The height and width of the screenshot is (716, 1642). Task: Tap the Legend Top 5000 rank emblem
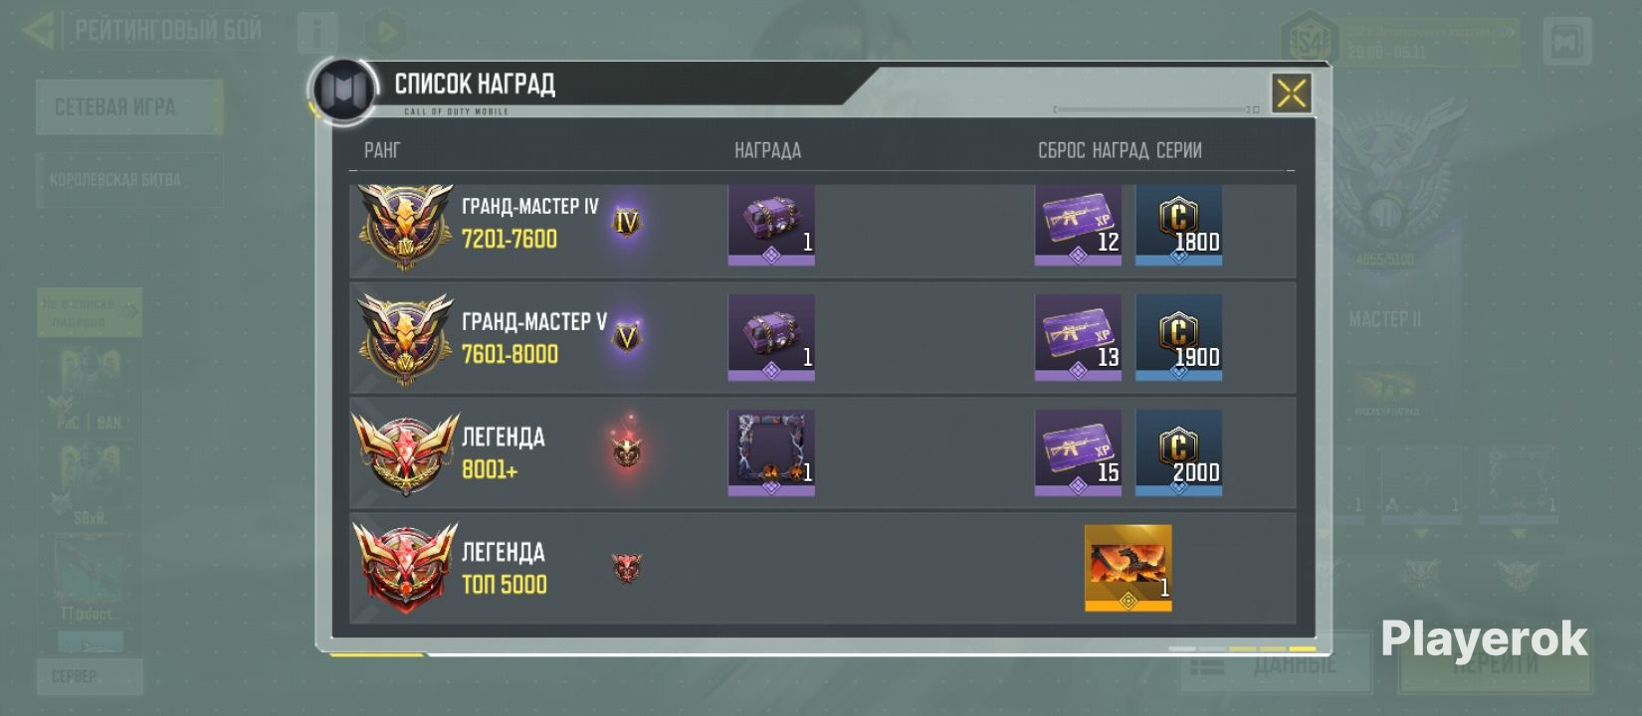click(405, 568)
